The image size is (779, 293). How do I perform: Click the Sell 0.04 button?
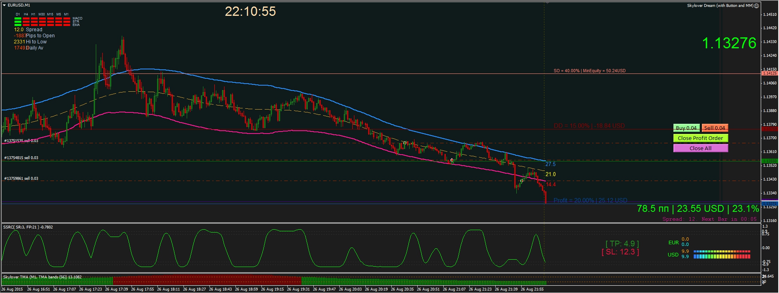714,128
